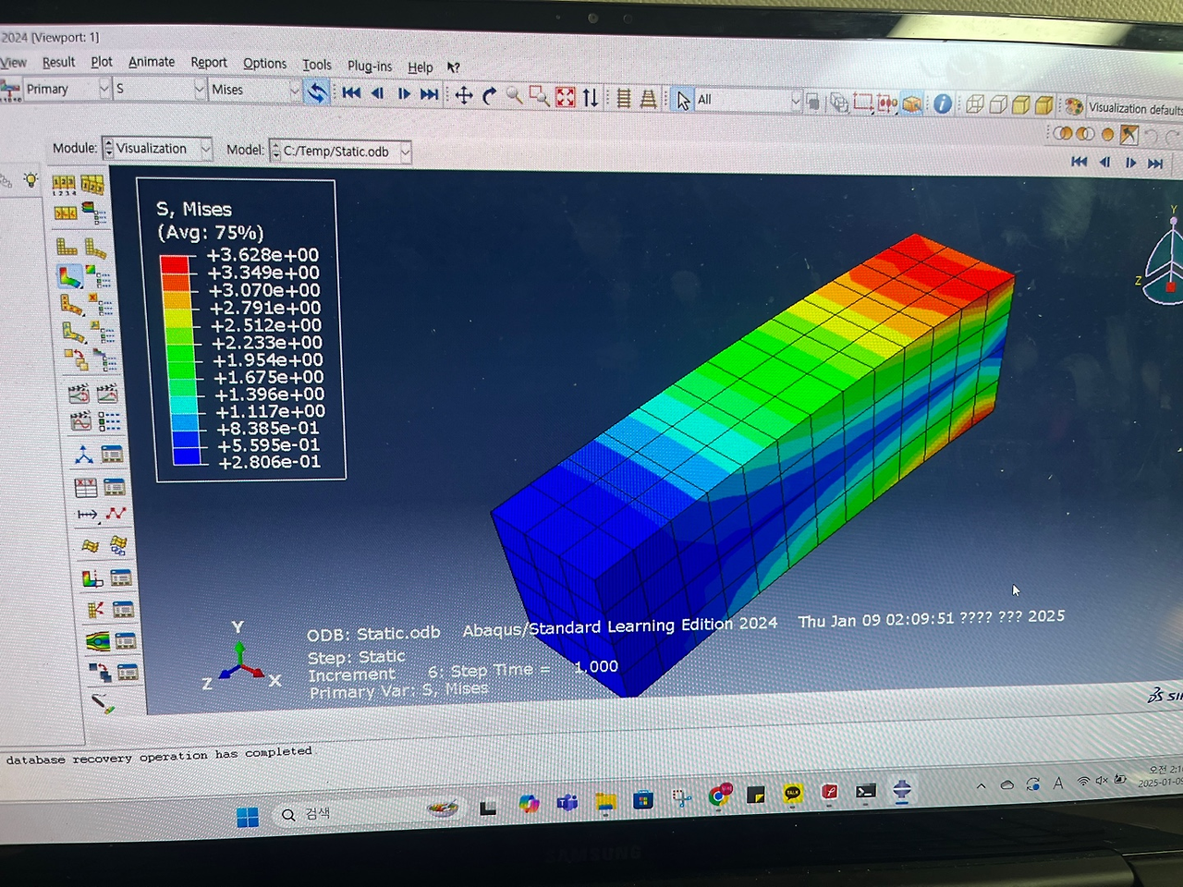Image resolution: width=1183 pixels, height=887 pixels.
Task: Open Animation Options checklist icon
Action: click(x=109, y=422)
